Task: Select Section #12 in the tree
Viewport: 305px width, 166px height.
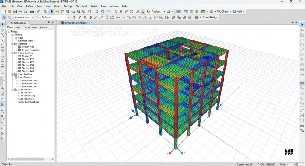Action: [28, 59]
